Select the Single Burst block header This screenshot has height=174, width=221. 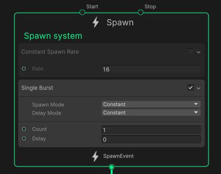pyautogui.click(x=111, y=88)
